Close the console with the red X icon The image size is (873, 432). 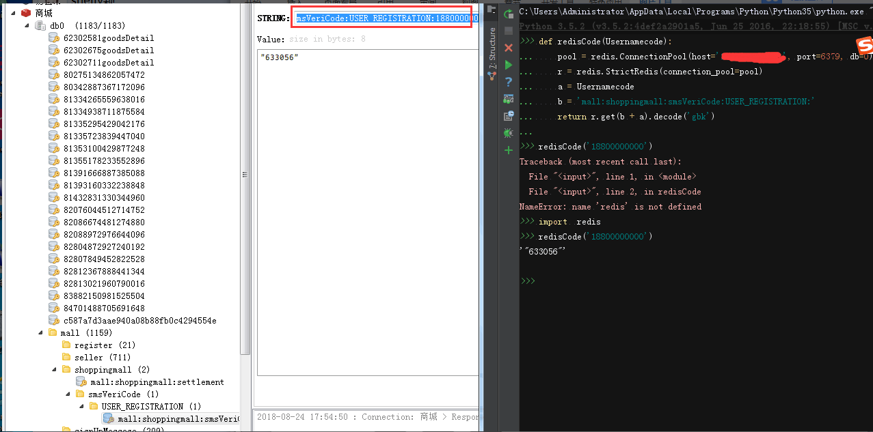pos(508,48)
